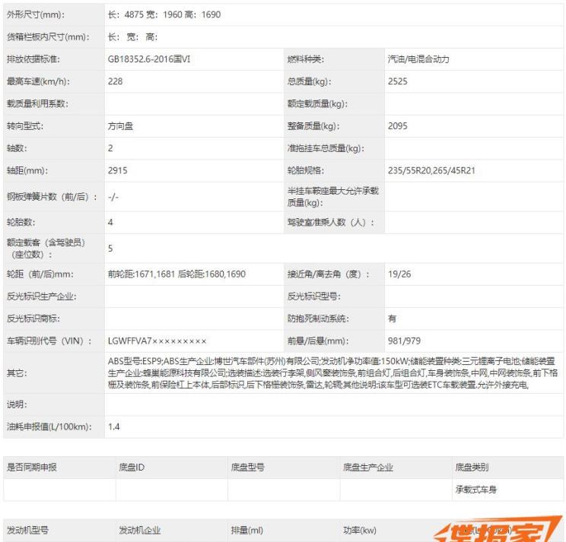Click the top speed value 228
566x542 pixels.
[x=116, y=81]
